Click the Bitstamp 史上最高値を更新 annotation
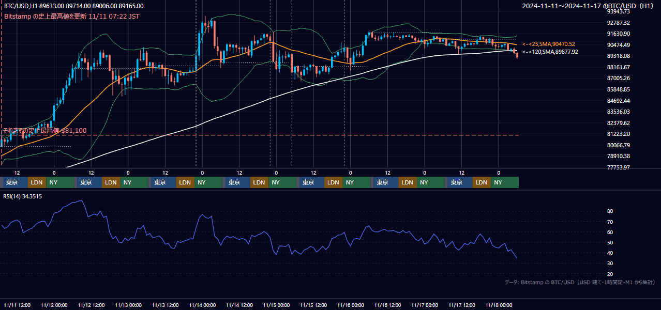661x310 pixels. [72, 17]
